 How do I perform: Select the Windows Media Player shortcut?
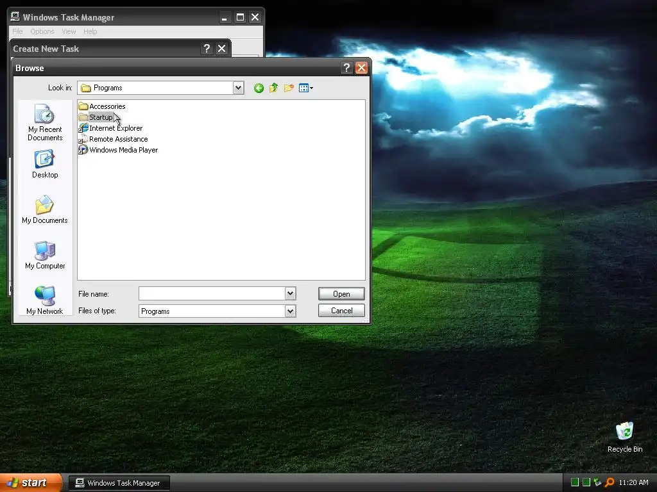point(119,150)
